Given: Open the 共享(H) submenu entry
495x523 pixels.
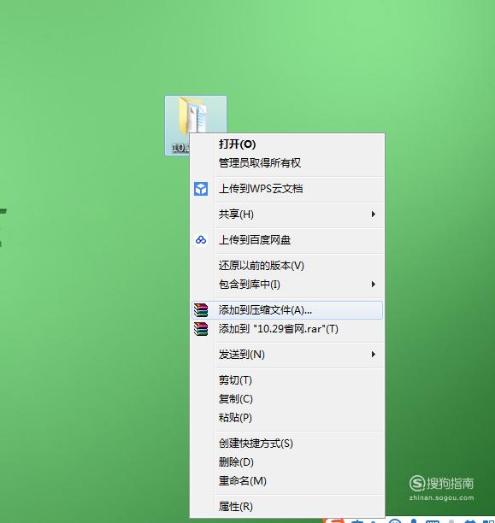Looking at the screenshot, I should coord(287,214).
